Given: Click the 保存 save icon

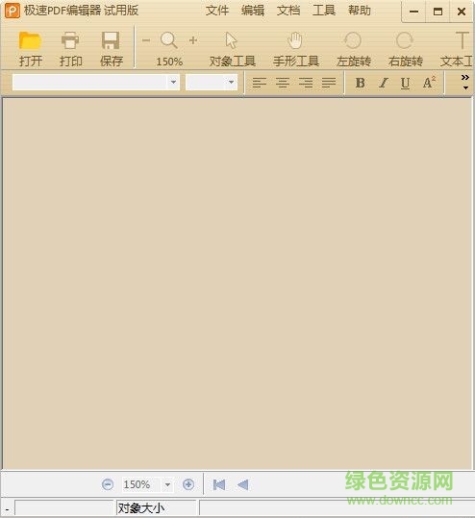Looking at the screenshot, I should point(111,40).
